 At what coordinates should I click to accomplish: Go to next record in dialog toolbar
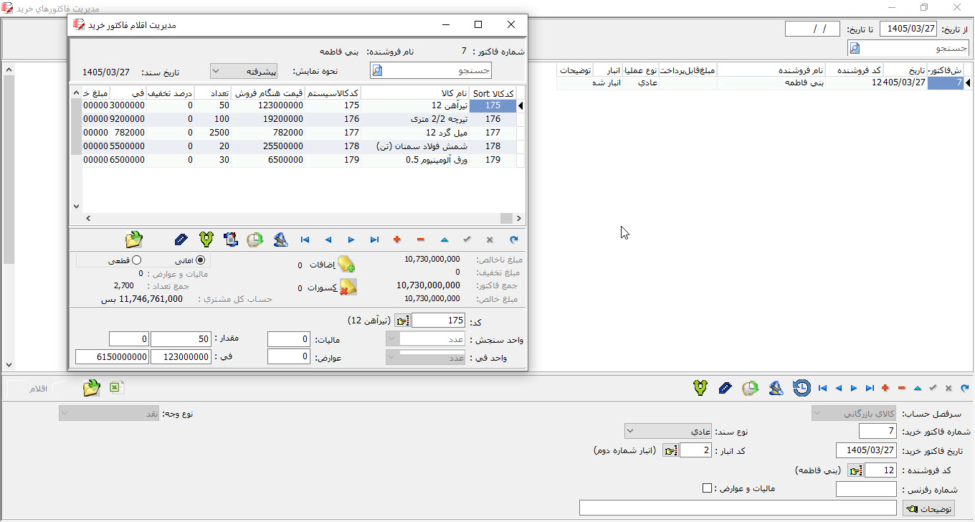pos(351,239)
